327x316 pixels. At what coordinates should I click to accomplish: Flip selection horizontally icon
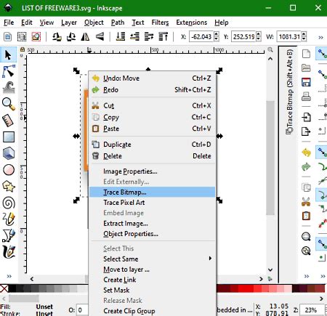tap(85, 37)
